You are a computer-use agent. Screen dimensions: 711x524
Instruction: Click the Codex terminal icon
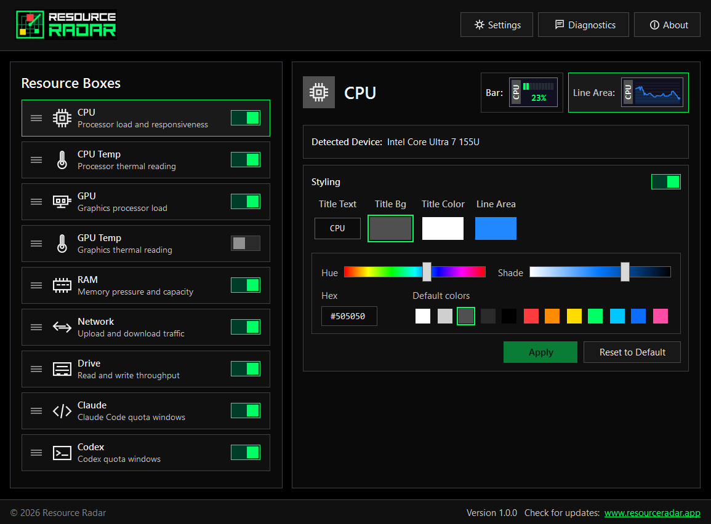pos(62,453)
